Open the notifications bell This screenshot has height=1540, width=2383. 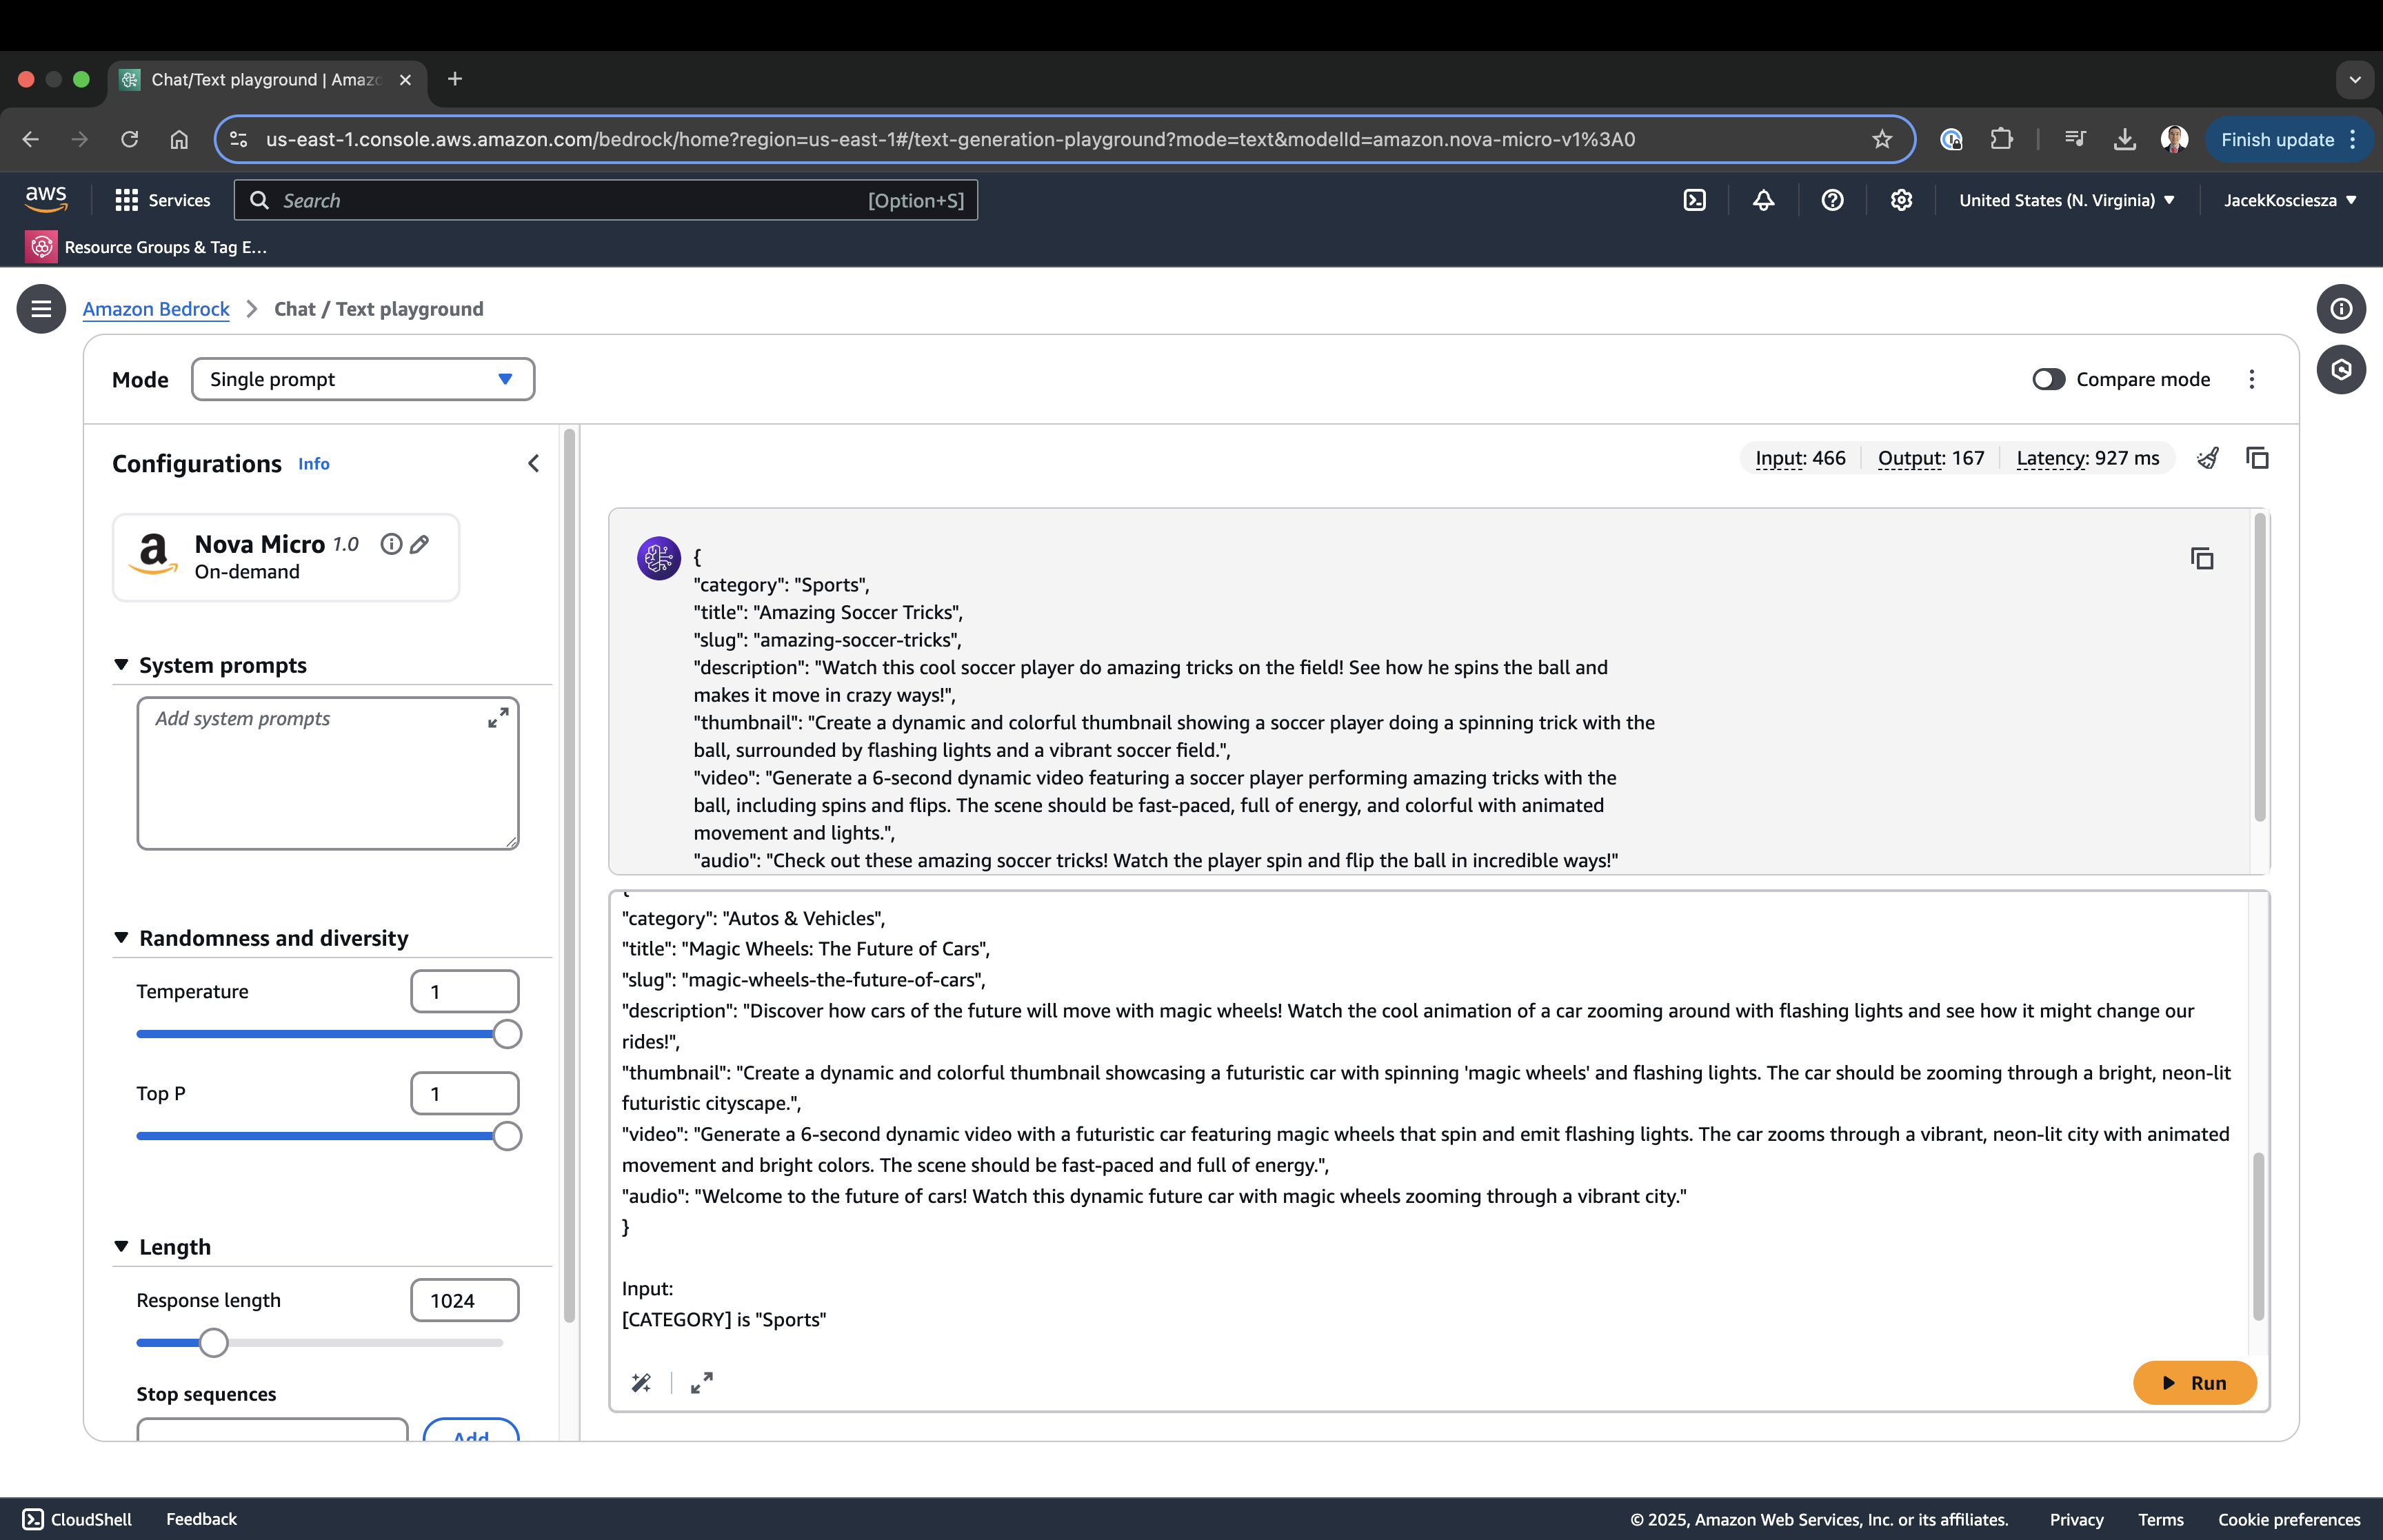coord(1764,200)
